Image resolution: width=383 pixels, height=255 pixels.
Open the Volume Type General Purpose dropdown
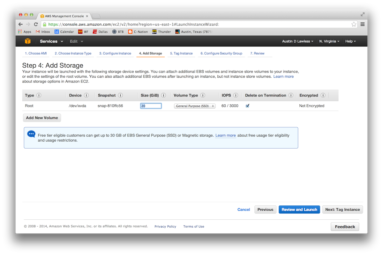click(x=195, y=106)
